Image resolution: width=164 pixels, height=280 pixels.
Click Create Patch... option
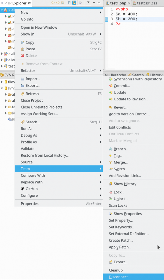121,241
